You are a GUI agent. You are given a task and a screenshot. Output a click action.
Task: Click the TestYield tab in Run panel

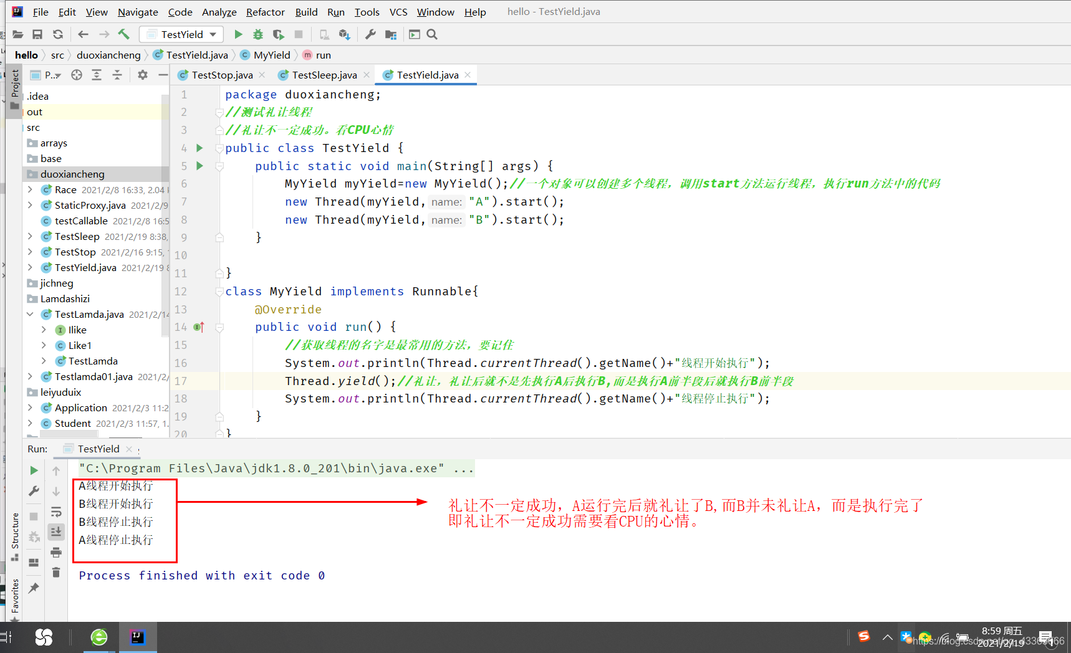(98, 449)
